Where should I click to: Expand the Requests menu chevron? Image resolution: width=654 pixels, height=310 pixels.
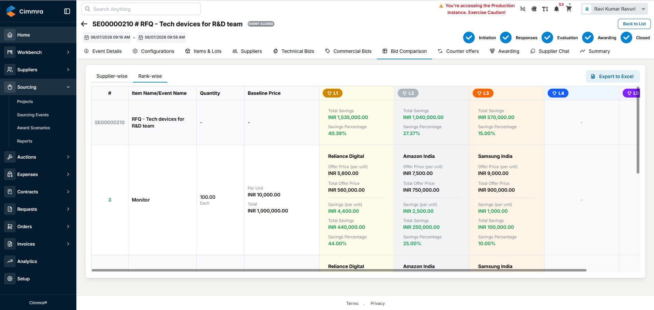(x=68, y=209)
